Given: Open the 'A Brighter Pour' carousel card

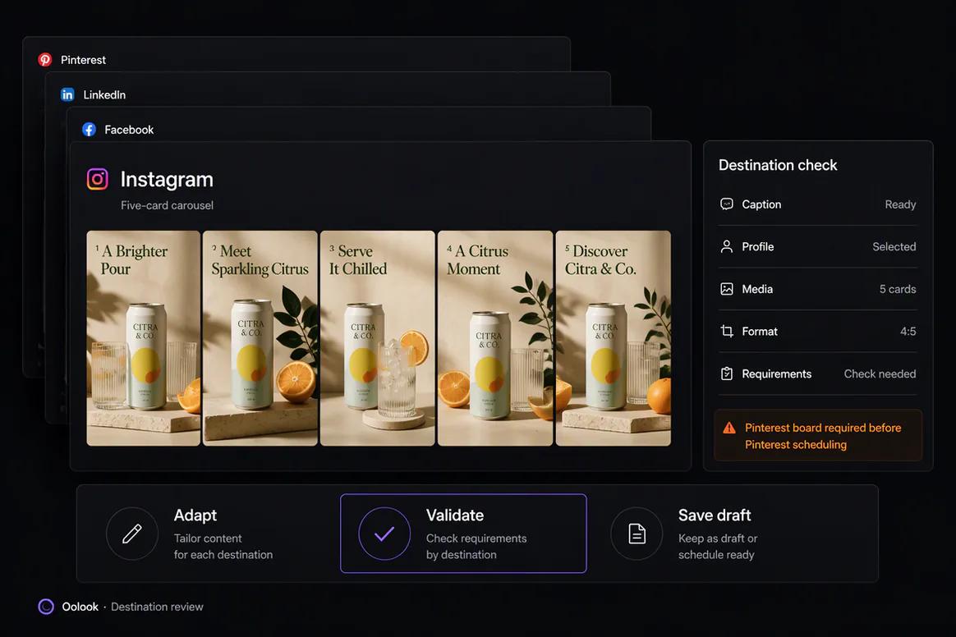Looking at the screenshot, I should click(143, 338).
